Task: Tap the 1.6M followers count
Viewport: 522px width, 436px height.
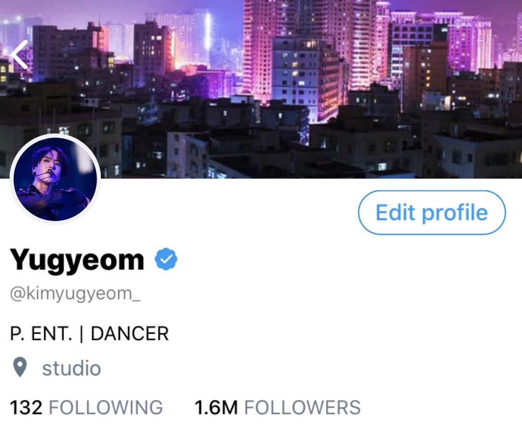Action: pyautogui.click(x=216, y=407)
